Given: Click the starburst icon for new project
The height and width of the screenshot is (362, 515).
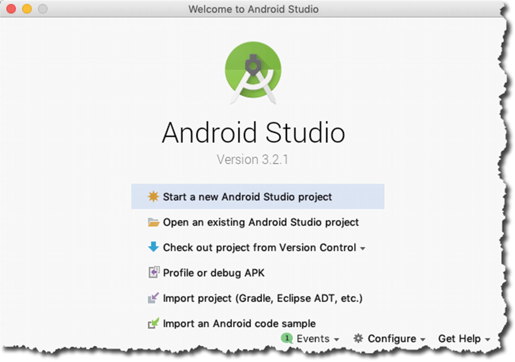Looking at the screenshot, I should (x=153, y=197).
